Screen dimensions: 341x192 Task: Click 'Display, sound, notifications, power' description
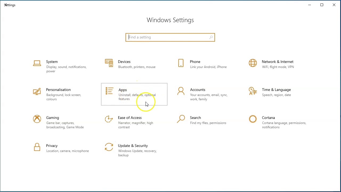(66, 69)
